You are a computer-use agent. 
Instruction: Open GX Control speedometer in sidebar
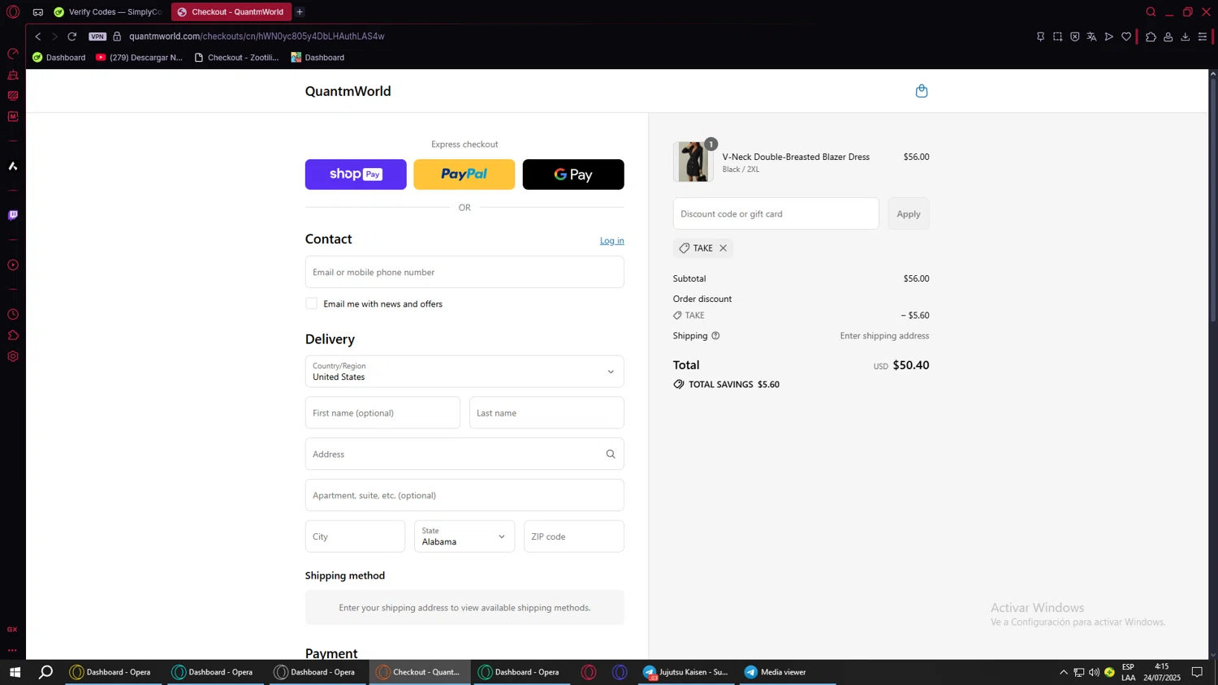[13, 54]
